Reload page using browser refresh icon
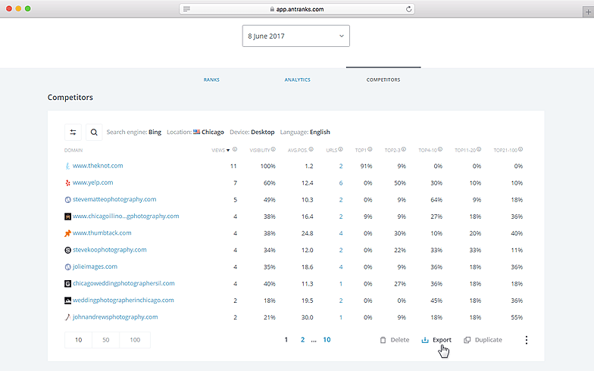Screen dimensions: 594x371 [409, 9]
